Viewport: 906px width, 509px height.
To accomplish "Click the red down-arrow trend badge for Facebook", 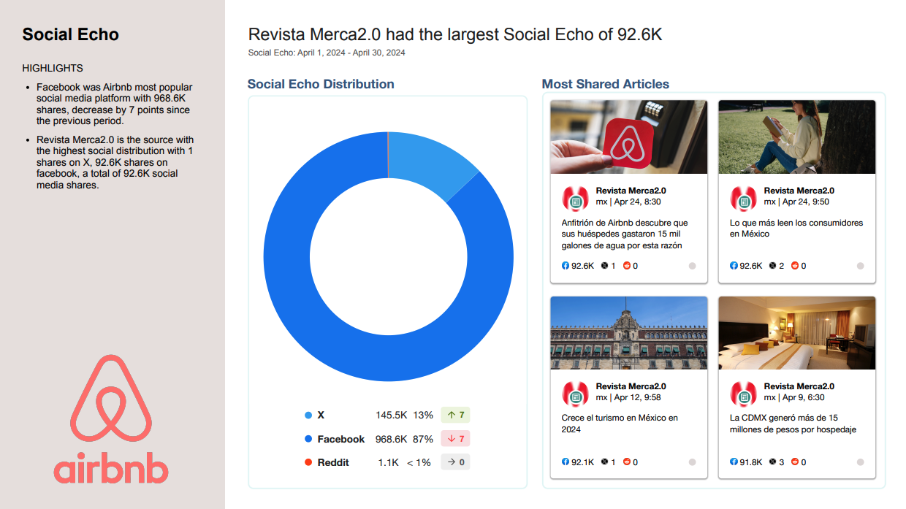I will click(455, 439).
